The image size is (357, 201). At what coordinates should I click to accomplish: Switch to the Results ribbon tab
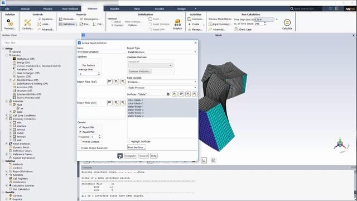[114, 9]
